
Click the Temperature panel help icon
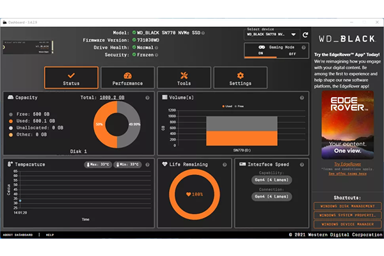148,164
